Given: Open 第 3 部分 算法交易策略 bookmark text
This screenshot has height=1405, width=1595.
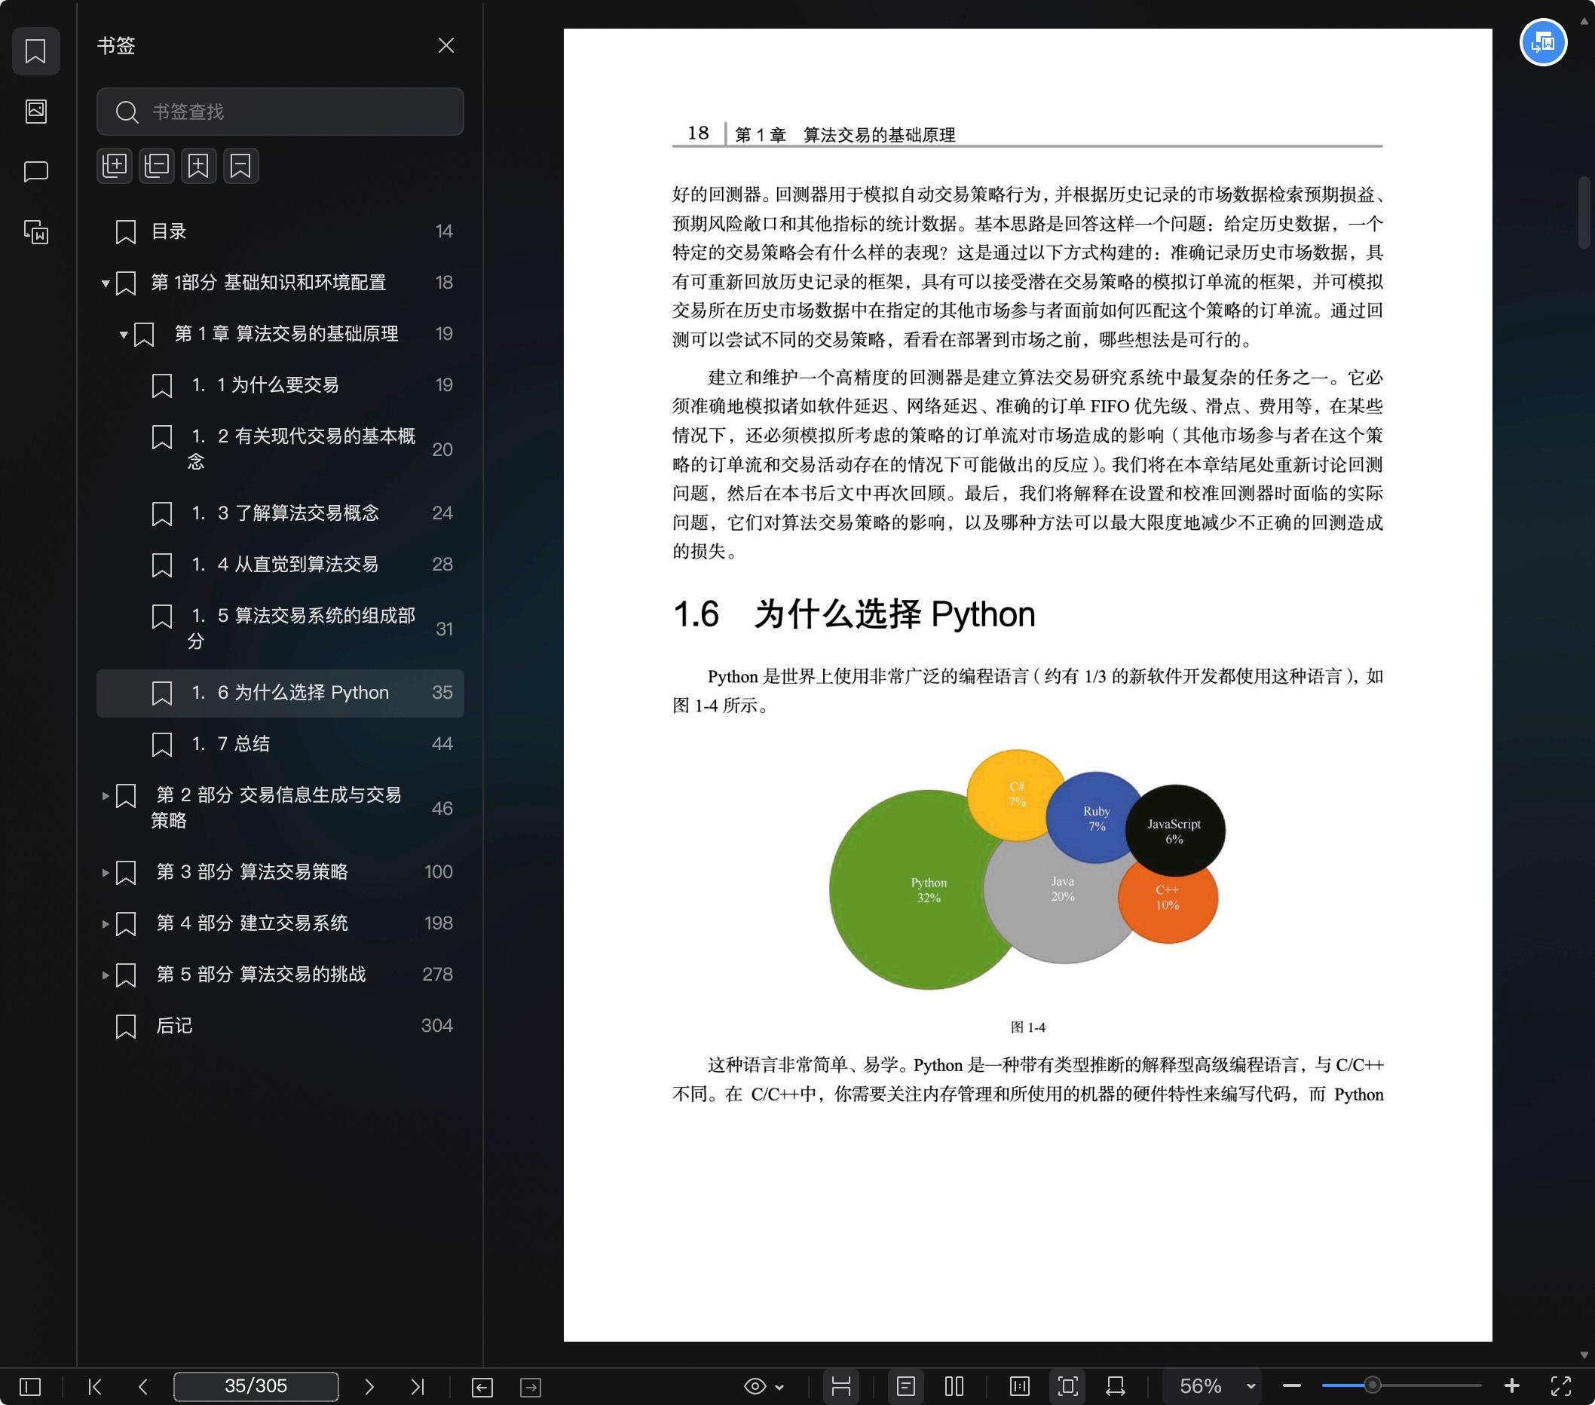Looking at the screenshot, I should pyautogui.click(x=252, y=872).
